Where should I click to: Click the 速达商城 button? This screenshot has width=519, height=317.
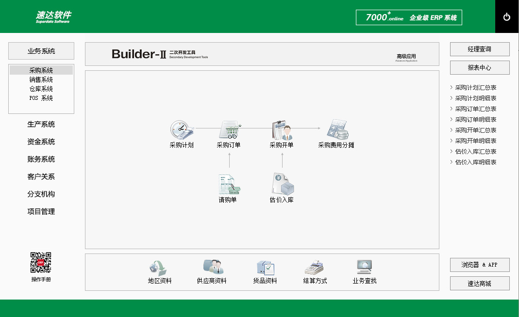pos(480,284)
